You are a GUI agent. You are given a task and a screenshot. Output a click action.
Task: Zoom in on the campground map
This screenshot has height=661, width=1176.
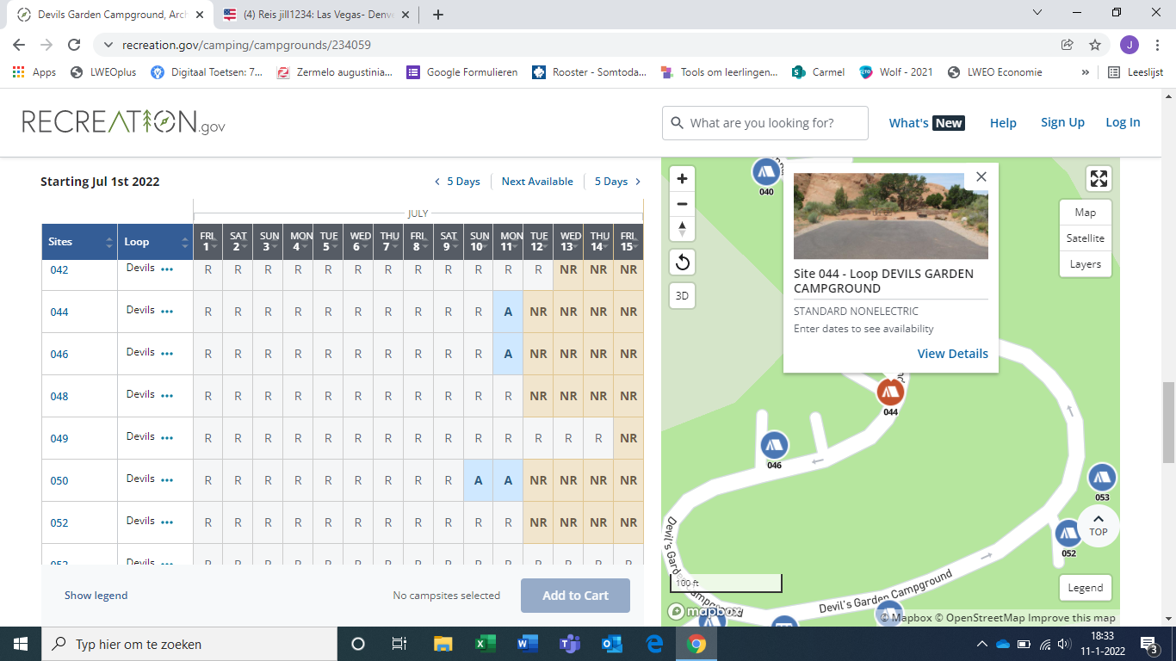[x=682, y=179]
